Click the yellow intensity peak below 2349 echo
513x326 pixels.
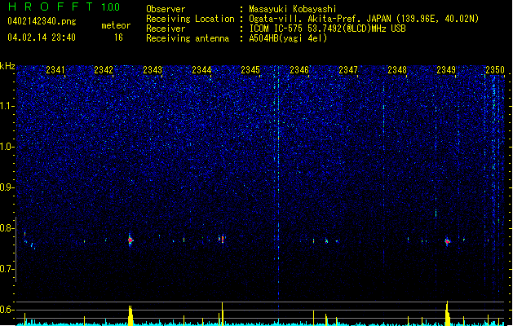(447, 313)
